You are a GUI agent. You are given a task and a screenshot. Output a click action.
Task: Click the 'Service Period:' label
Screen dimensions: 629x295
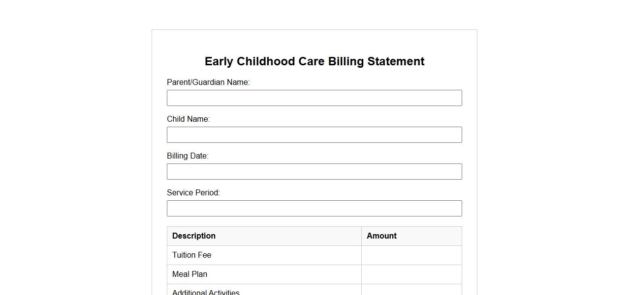pos(193,193)
